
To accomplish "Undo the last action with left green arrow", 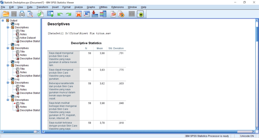I will 60,14.
